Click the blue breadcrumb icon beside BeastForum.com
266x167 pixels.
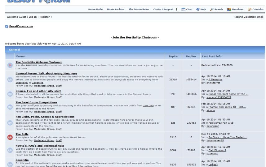[7, 26]
